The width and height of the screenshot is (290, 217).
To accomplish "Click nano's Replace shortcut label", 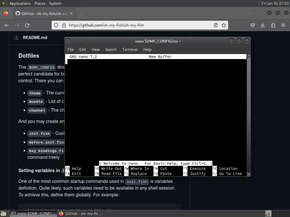I will [x=136, y=174].
